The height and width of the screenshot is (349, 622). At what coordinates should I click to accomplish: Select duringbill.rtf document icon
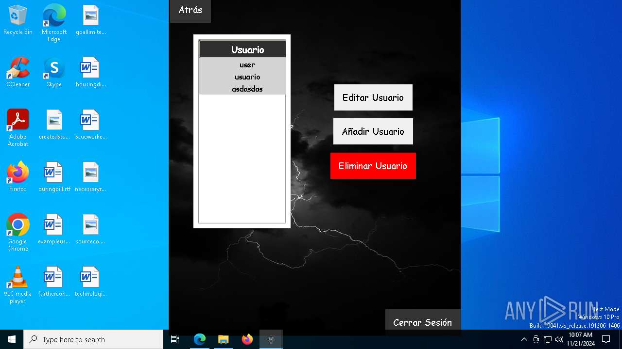[54, 177]
